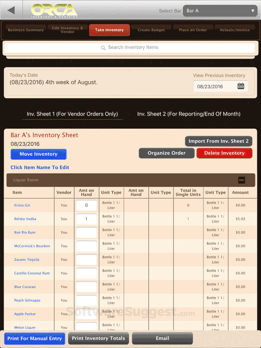Click the search magnifier icon
Screen dimensions: 261x348
point(103,48)
